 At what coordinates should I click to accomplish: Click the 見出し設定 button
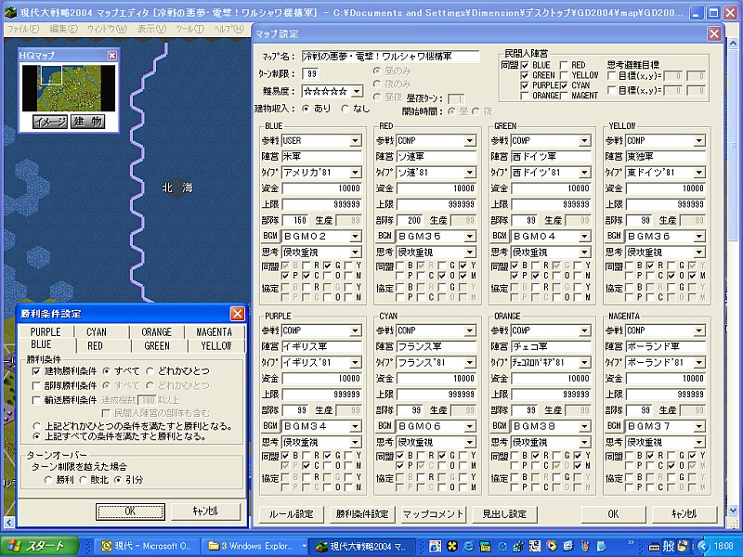click(x=504, y=514)
